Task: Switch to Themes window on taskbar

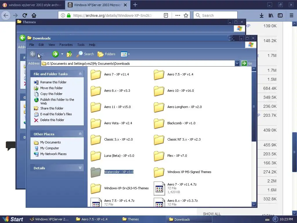Action: click(x=131, y=220)
